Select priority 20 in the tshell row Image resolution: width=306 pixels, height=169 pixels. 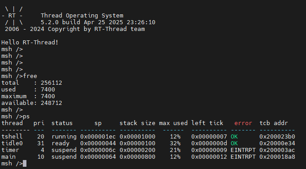pos(41,137)
